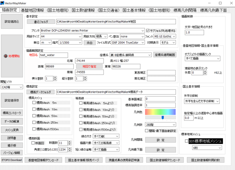
Task: Enable 標高Mesh1500m checkbox
Action: click(34, 129)
